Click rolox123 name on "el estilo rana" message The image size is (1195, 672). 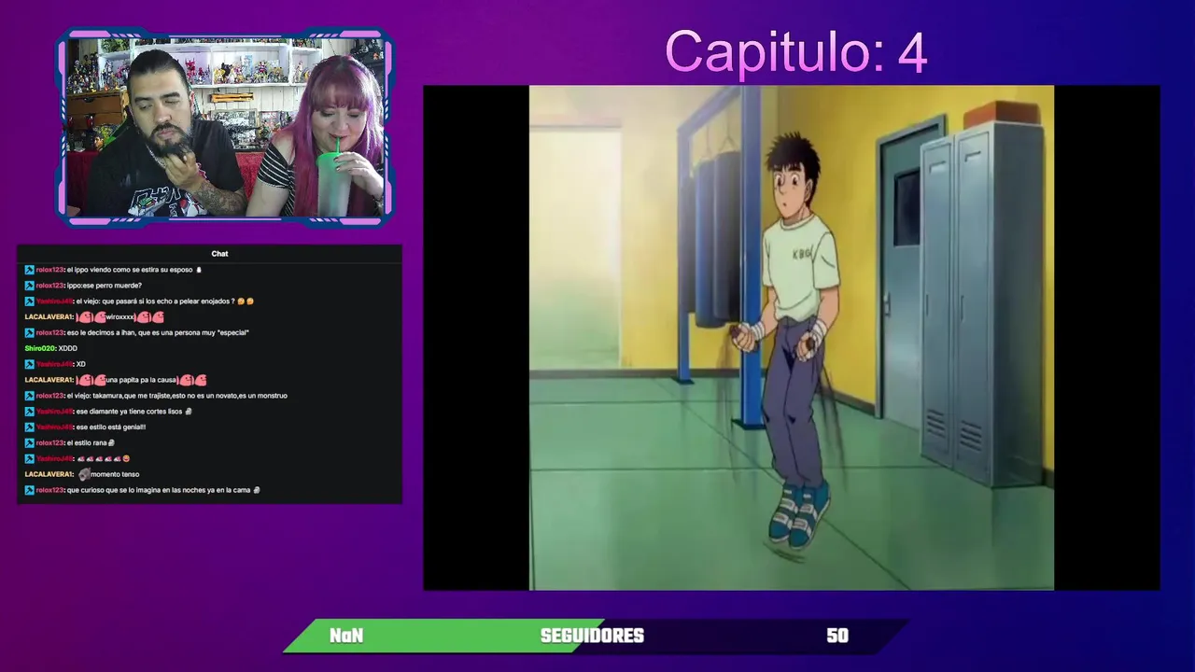(49, 443)
